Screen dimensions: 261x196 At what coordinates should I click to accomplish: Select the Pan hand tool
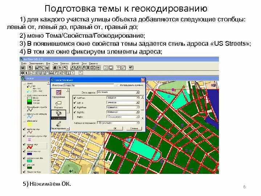pyautogui.click(x=47, y=73)
